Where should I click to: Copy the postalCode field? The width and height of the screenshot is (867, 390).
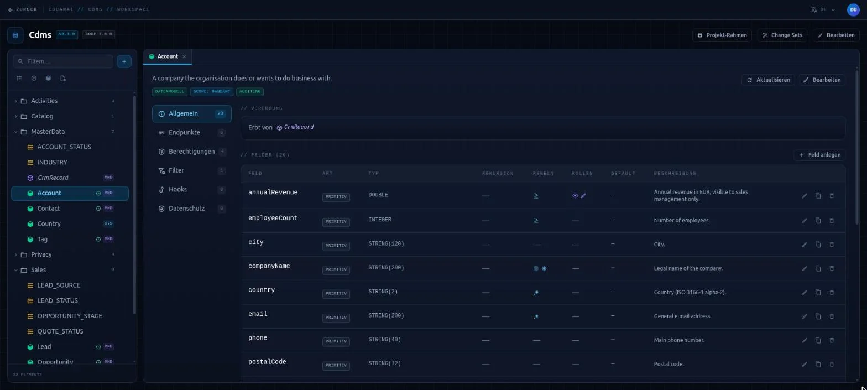[x=818, y=365]
